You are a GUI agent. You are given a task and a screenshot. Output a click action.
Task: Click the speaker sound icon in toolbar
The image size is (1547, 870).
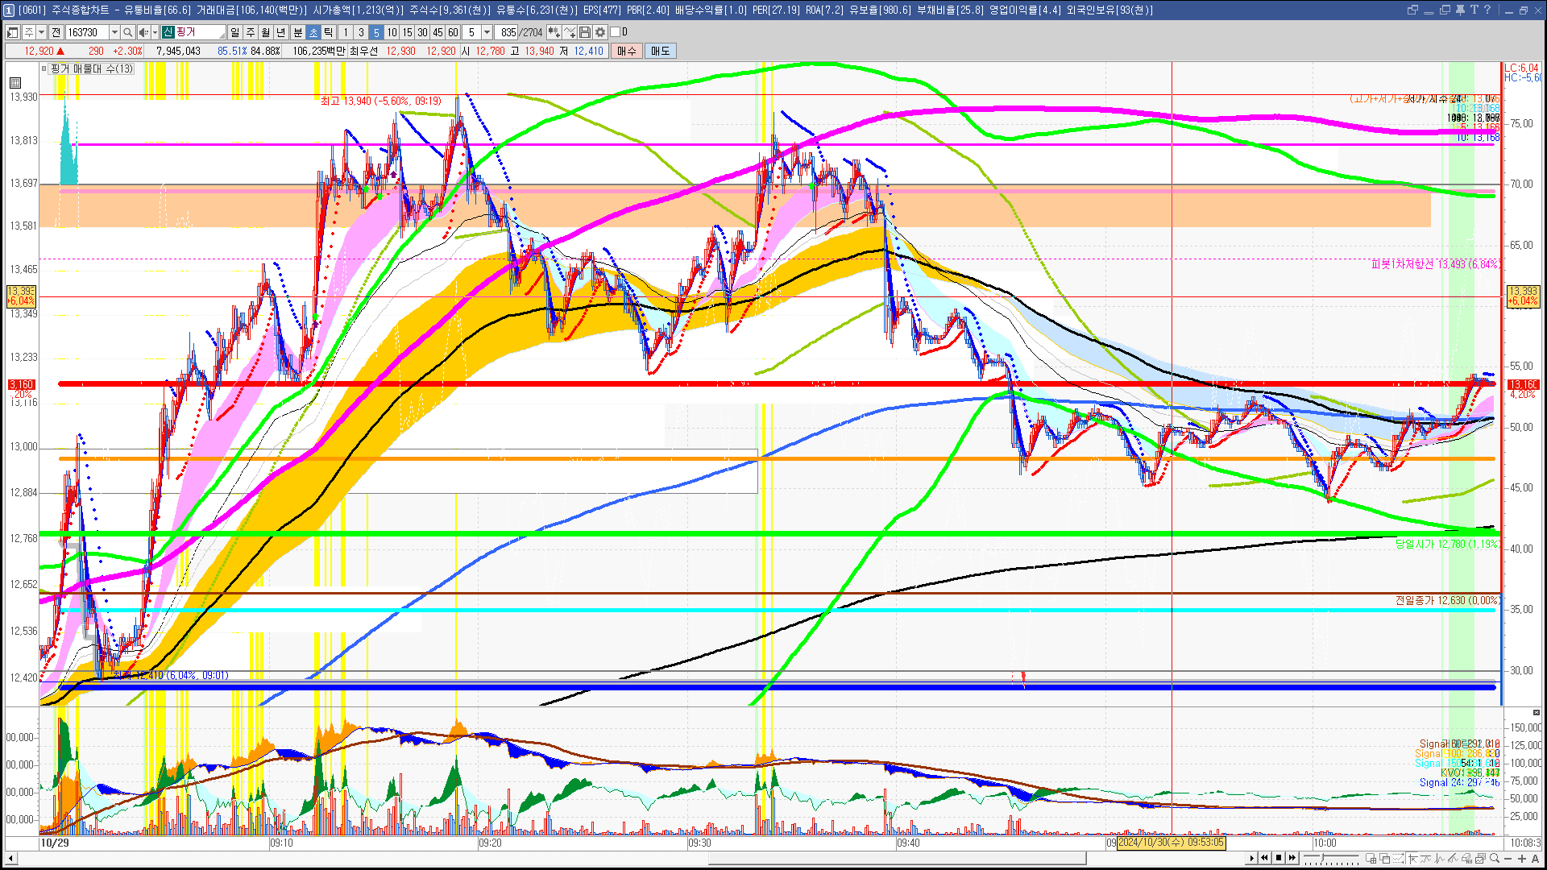point(143,32)
